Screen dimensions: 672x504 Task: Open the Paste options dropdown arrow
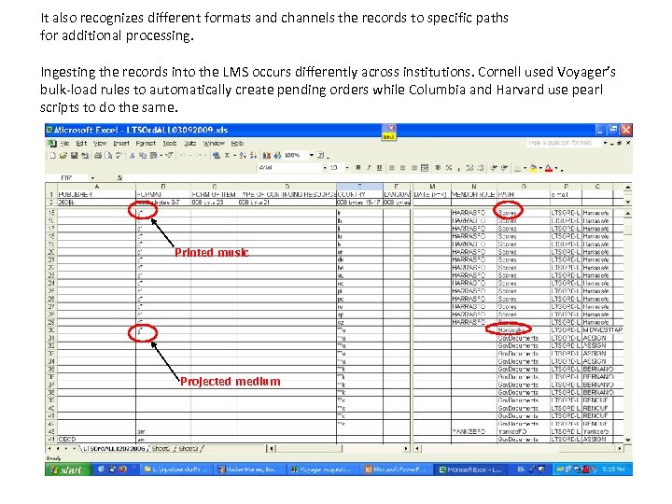pyautogui.click(x=161, y=156)
